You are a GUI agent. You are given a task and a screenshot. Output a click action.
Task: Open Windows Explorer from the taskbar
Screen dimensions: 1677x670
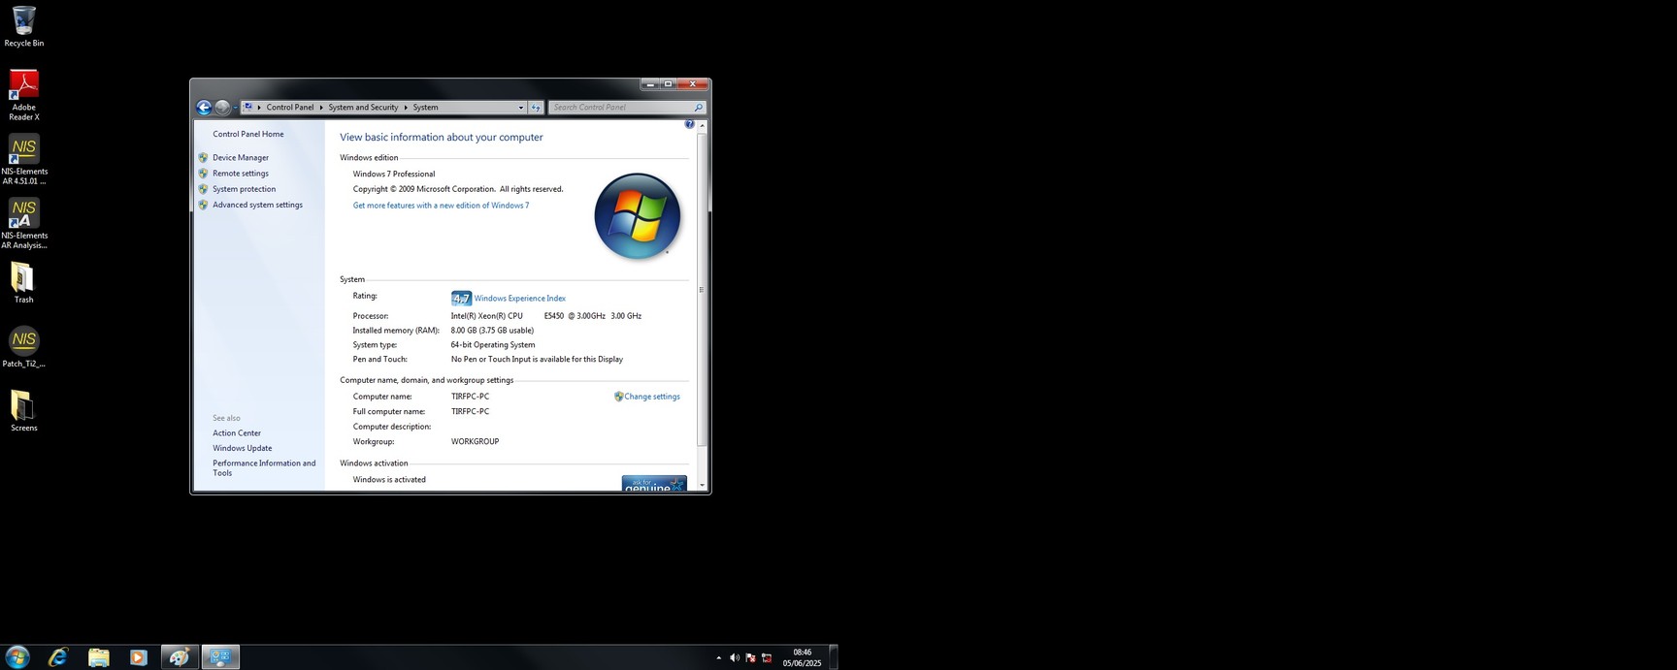click(99, 656)
